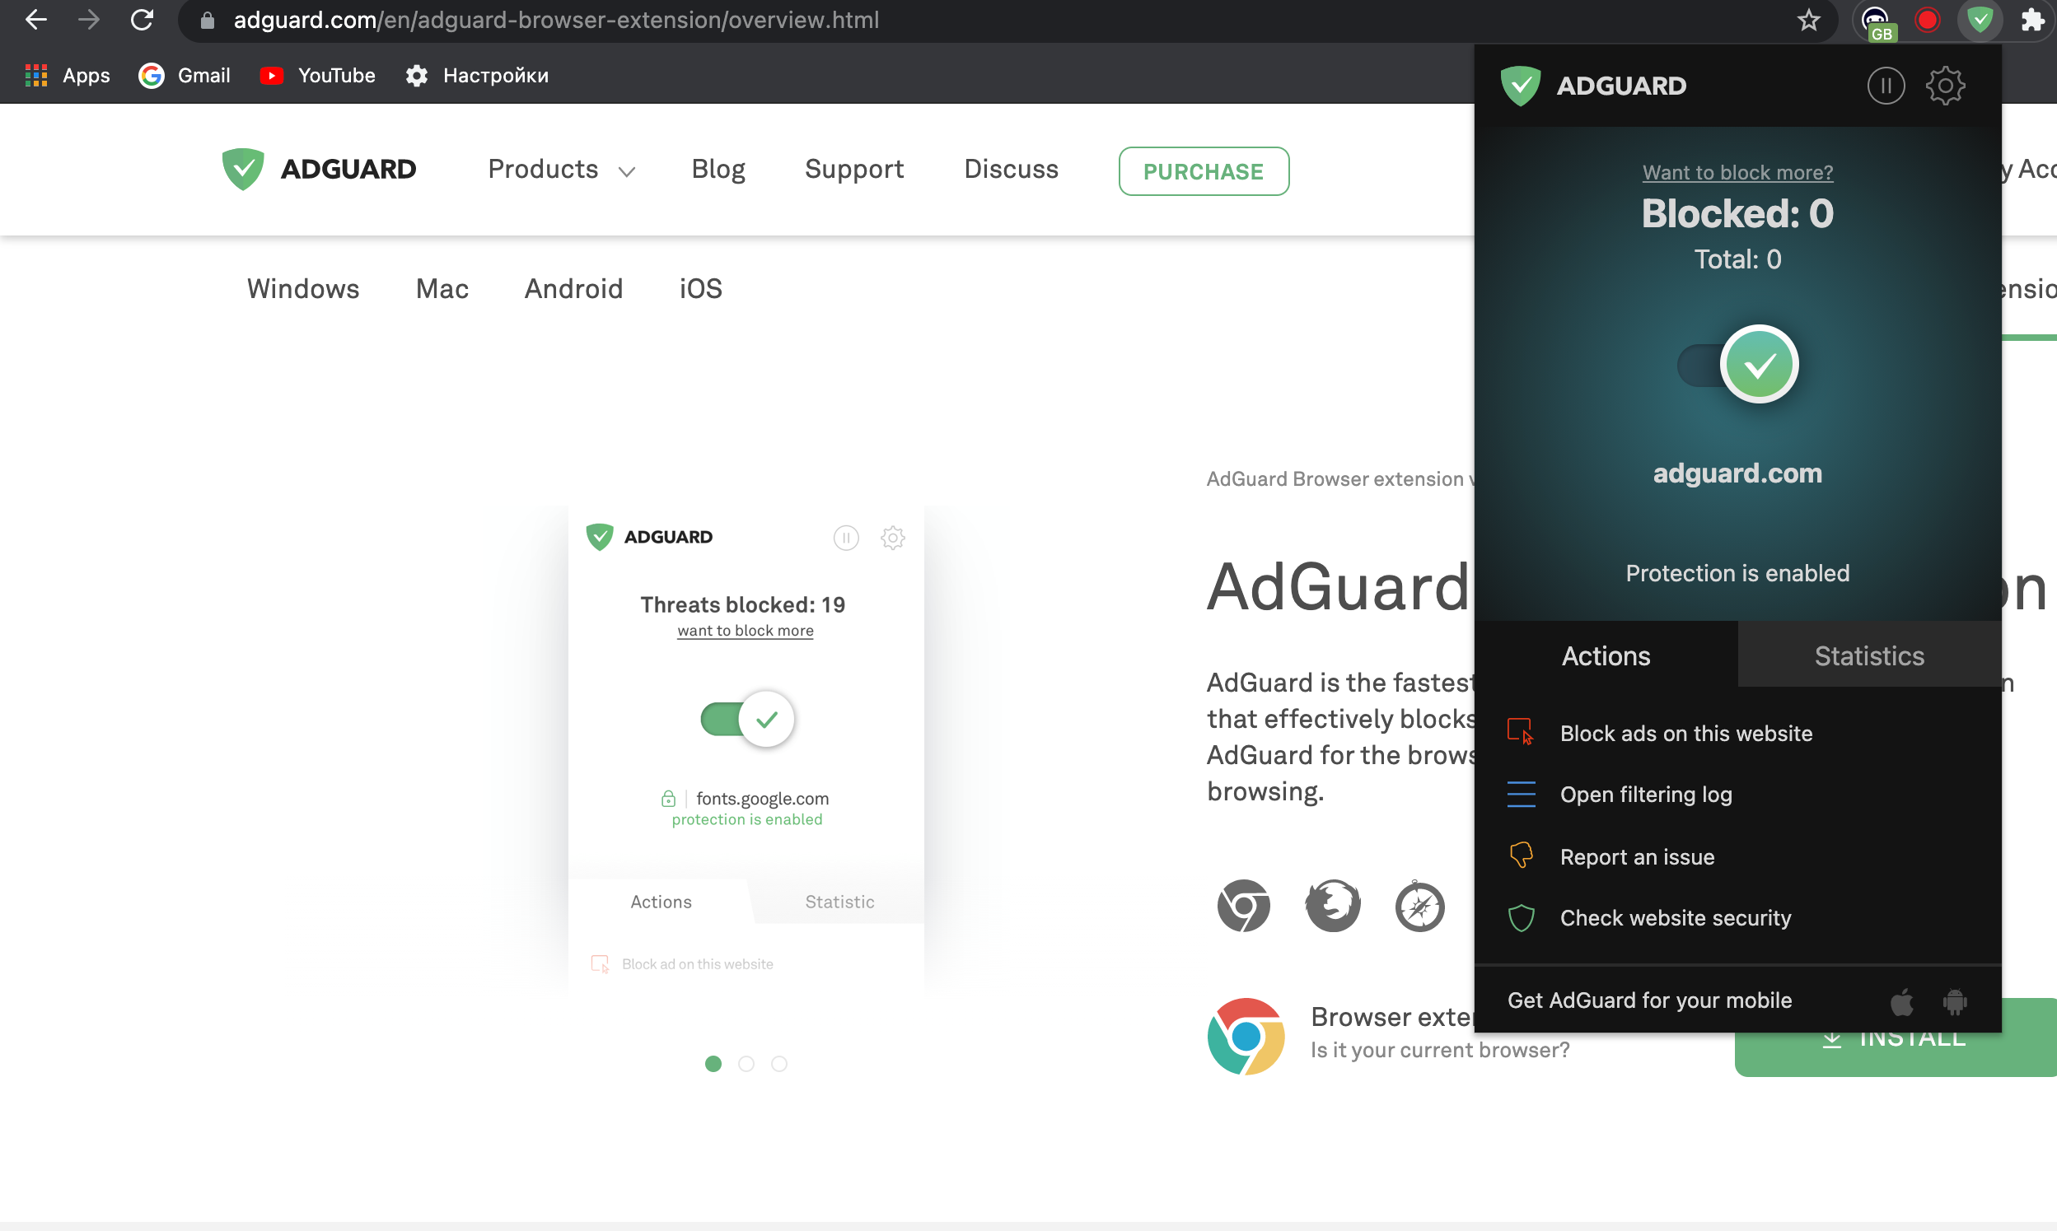Open the Support navigation menu item
2057x1231 pixels.
pyautogui.click(x=853, y=169)
